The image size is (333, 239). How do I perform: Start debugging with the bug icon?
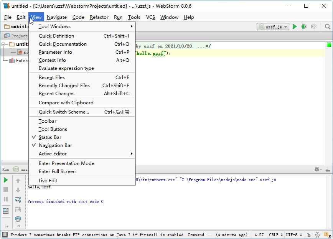pyautogui.click(x=304, y=26)
